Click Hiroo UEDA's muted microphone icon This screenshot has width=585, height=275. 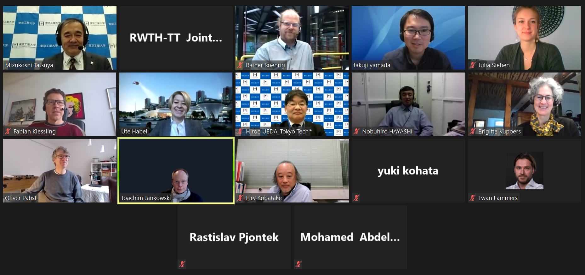241,132
